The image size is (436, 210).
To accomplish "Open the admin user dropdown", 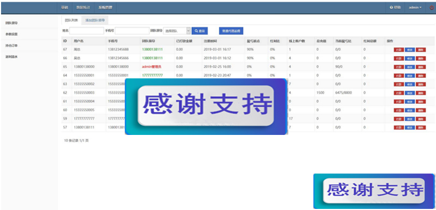I will tap(415, 8).
